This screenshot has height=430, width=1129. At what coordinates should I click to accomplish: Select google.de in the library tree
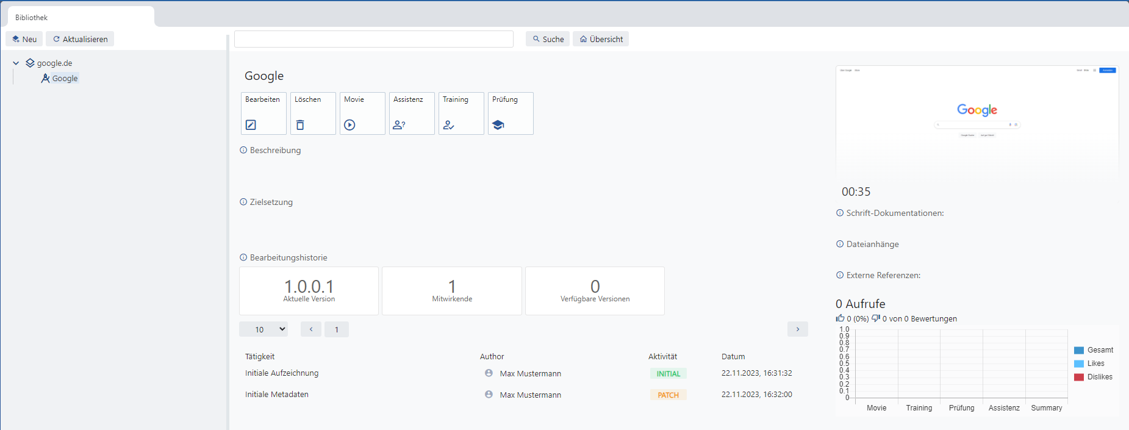coord(54,63)
